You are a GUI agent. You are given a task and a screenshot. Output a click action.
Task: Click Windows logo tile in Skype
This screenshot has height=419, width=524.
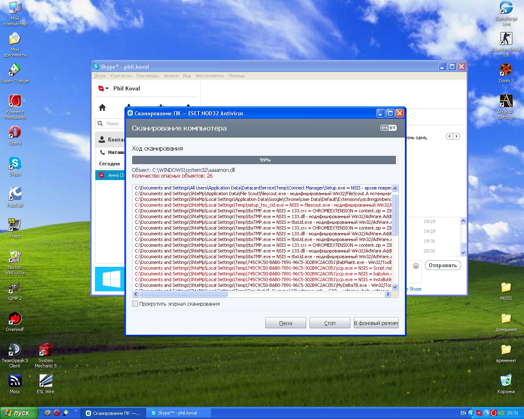click(x=110, y=279)
